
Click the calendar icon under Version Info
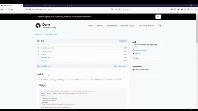pyautogui.click(x=133, y=70)
